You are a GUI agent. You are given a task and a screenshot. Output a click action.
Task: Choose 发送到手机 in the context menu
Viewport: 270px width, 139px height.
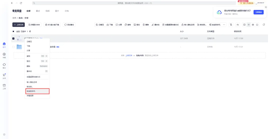37,91
